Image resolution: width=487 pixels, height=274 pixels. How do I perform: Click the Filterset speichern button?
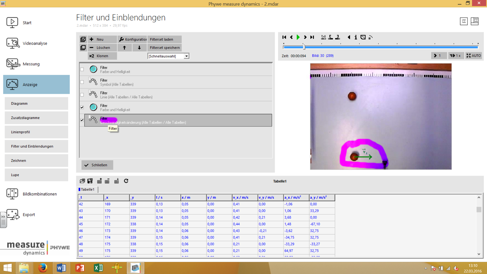pyautogui.click(x=165, y=48)
